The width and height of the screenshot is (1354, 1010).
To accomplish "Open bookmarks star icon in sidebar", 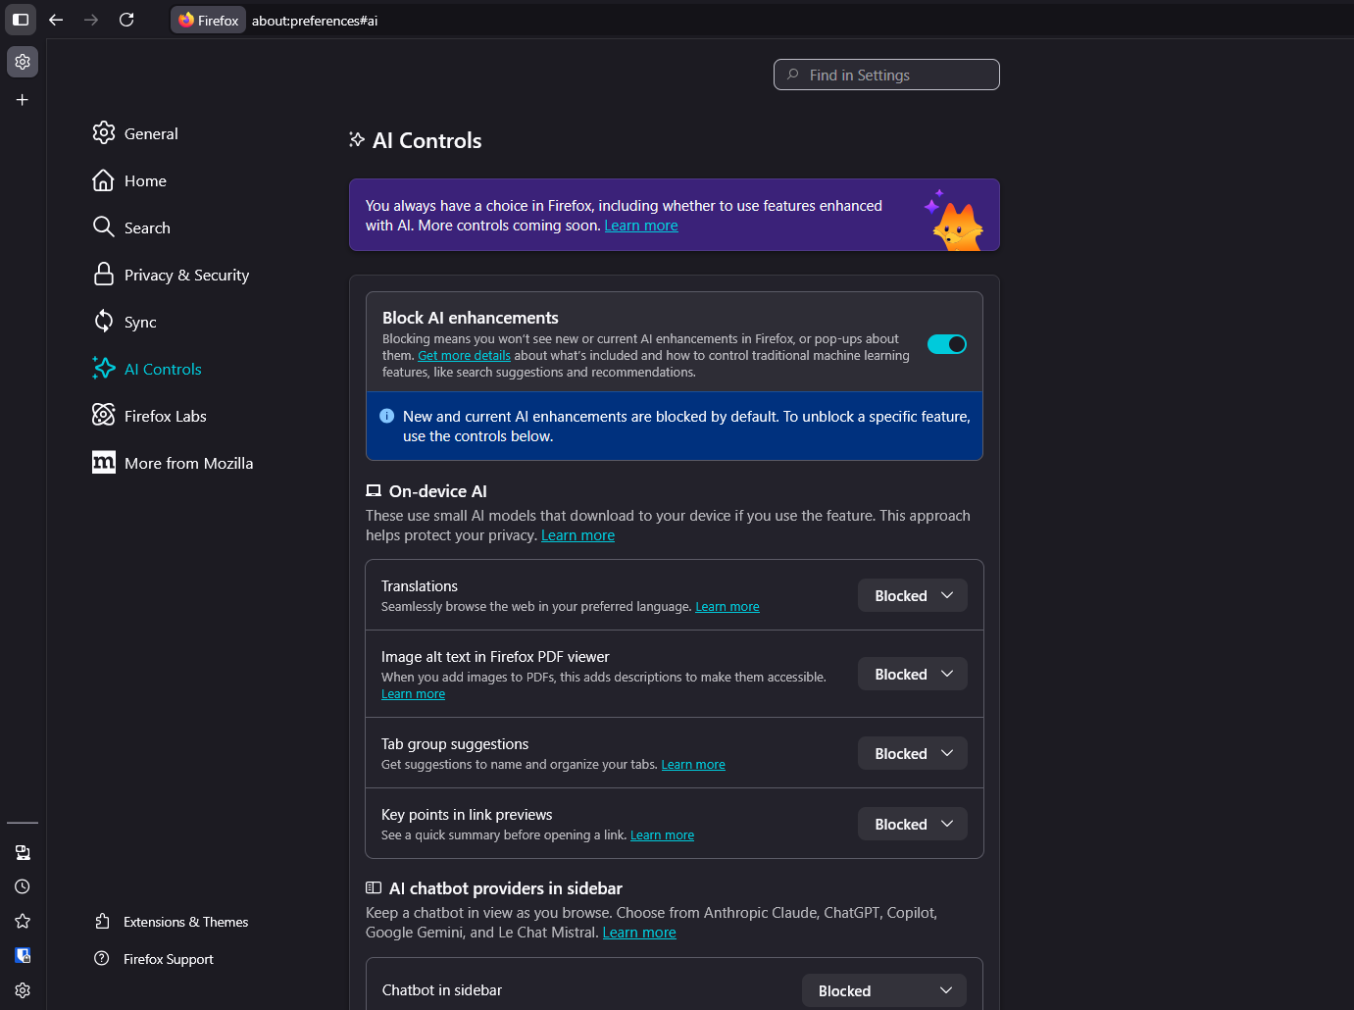I will coord(23,921).
